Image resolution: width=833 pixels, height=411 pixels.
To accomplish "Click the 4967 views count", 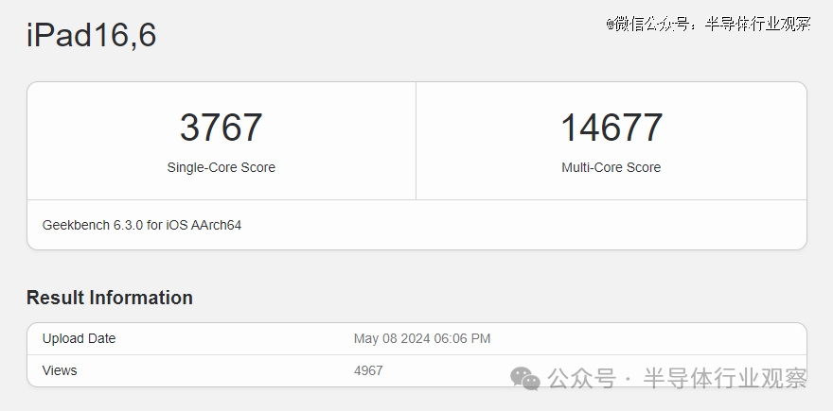I will (368, 370).
